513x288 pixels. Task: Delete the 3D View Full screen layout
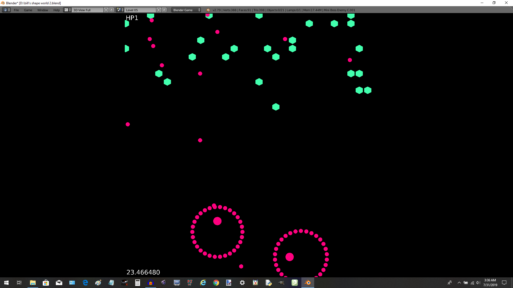point(111,10)
